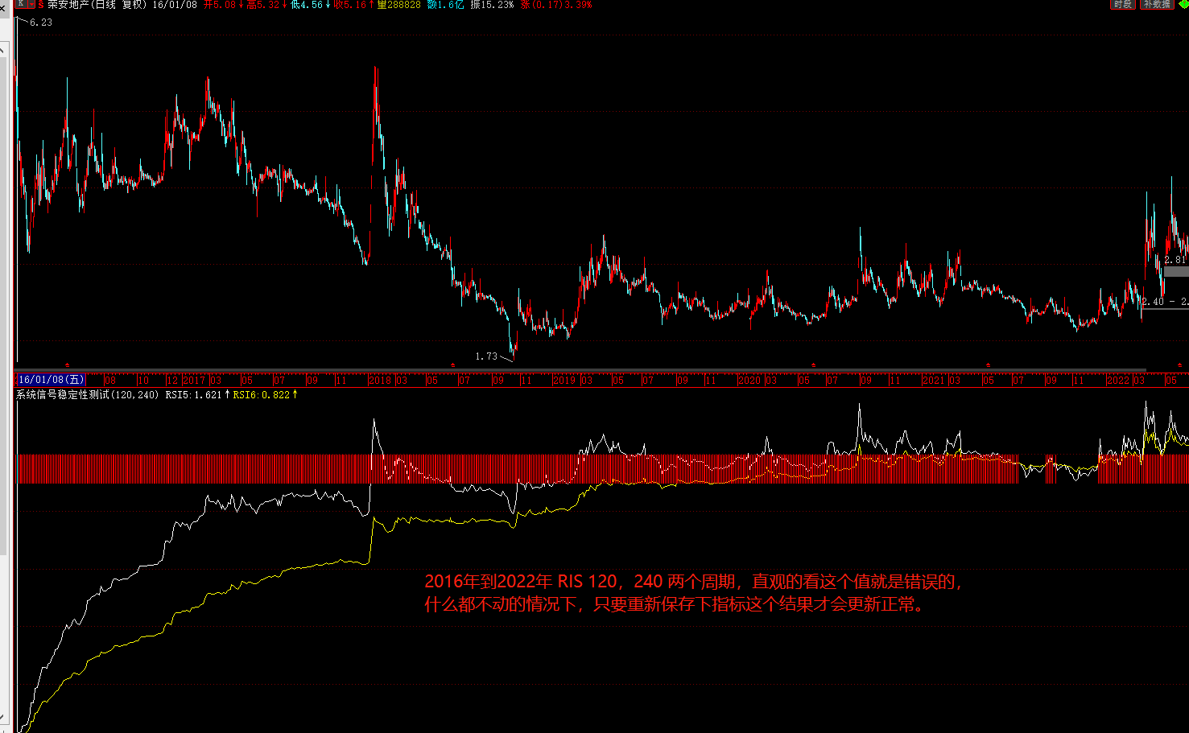The image size is (1189, 733).
Task: Click the 补数据 button at top right
Action: point(1157,4)
